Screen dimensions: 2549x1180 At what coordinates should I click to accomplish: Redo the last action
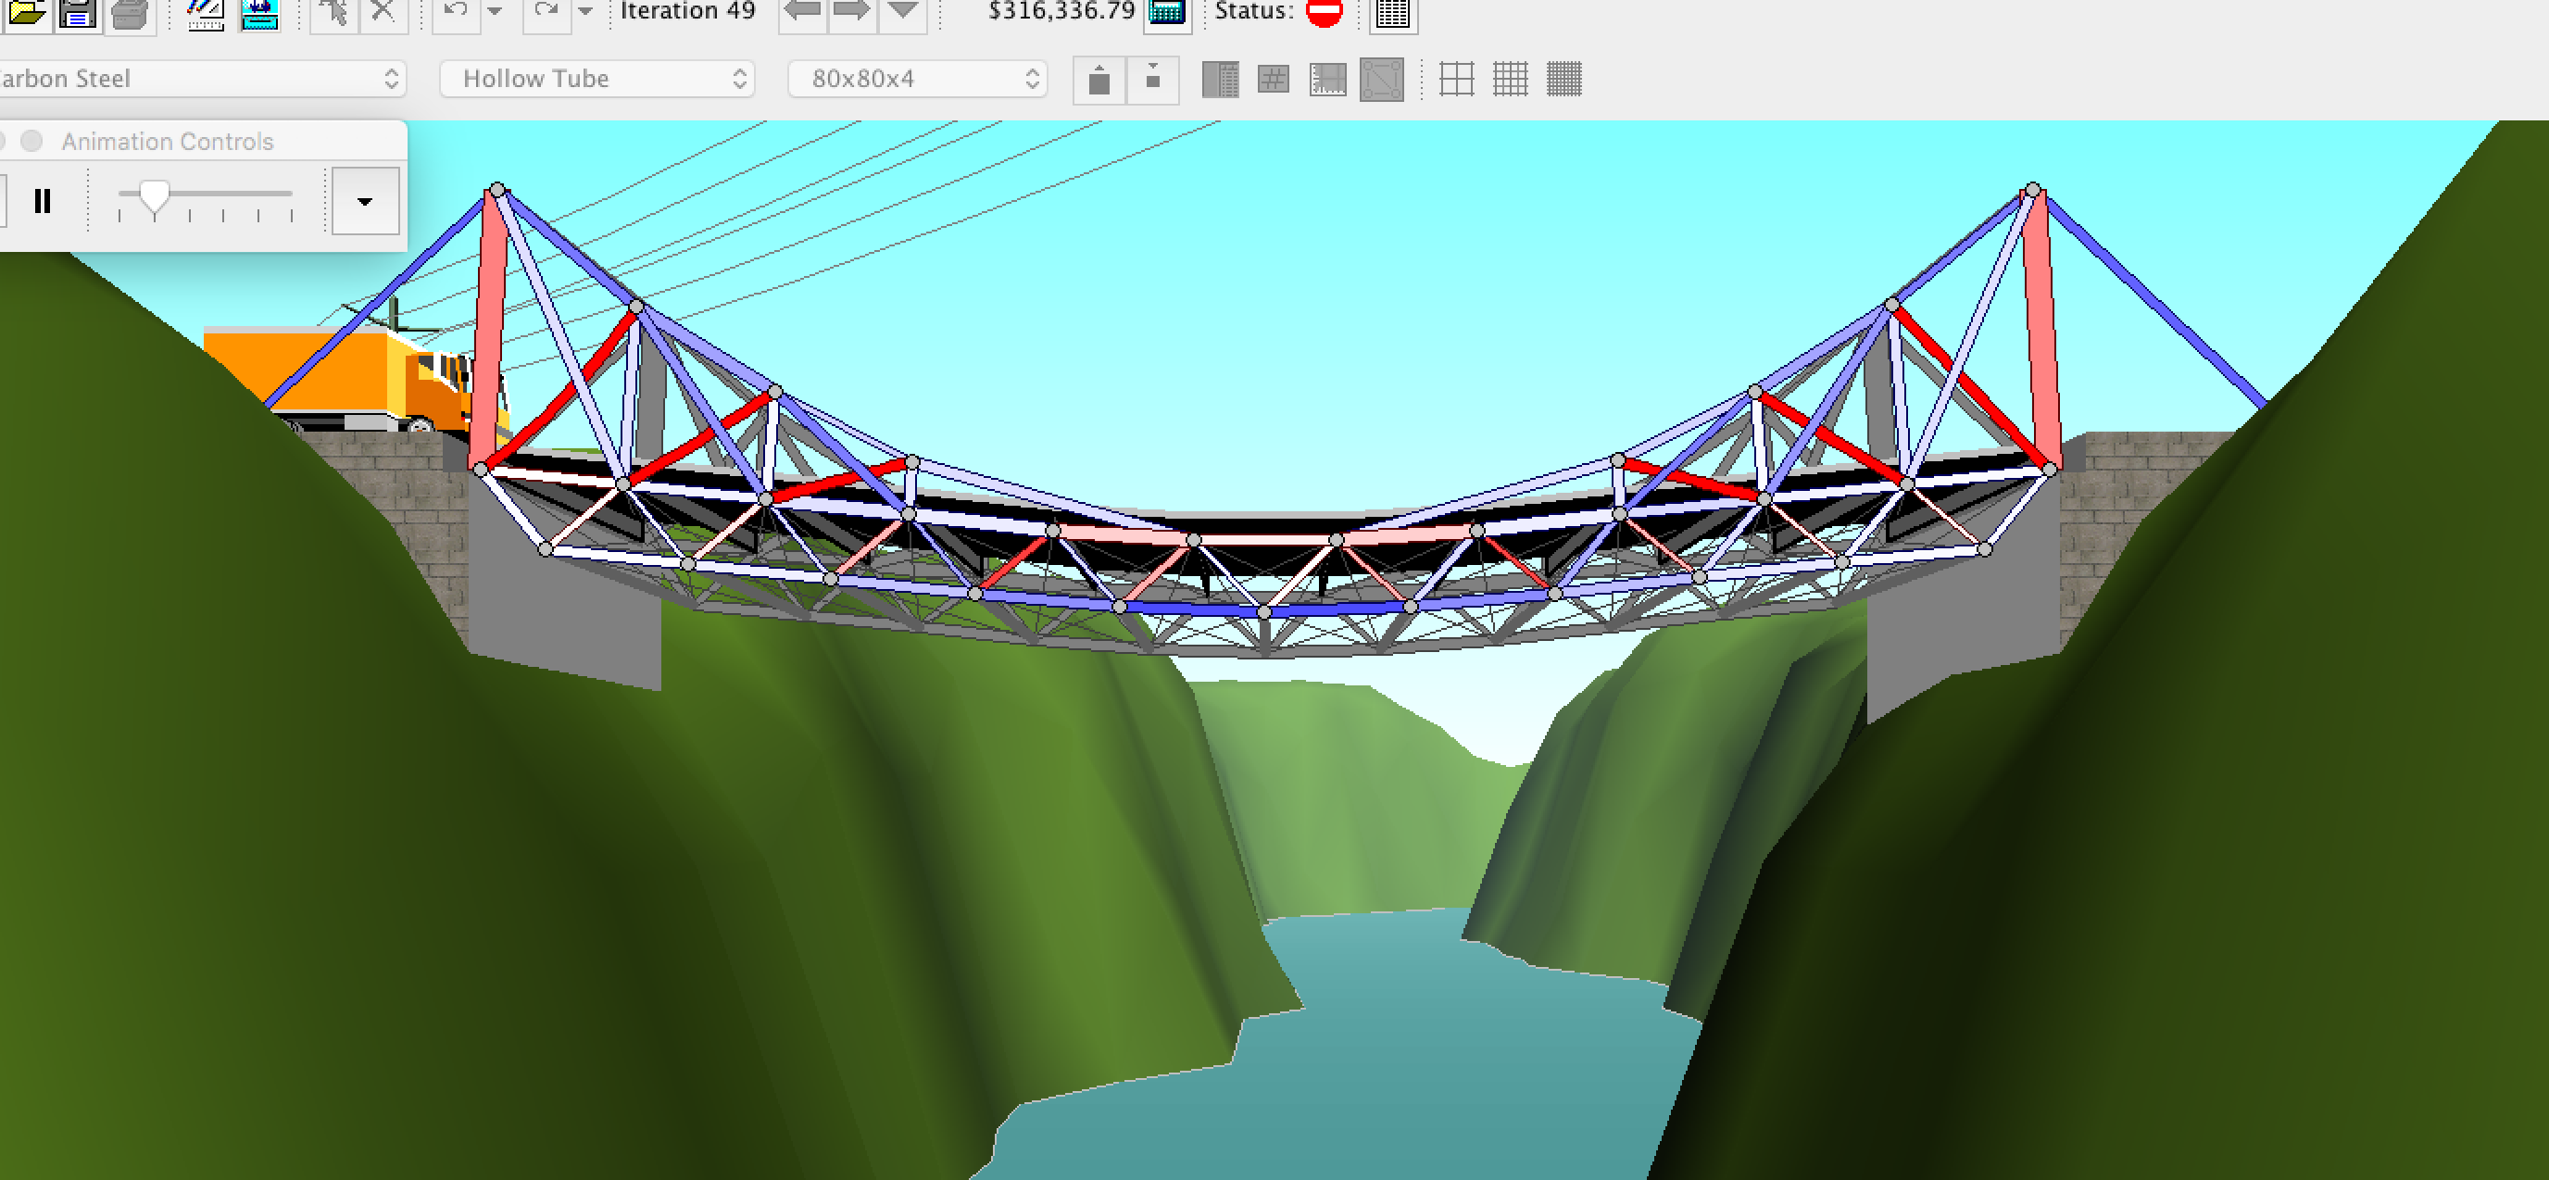[546, 13]
